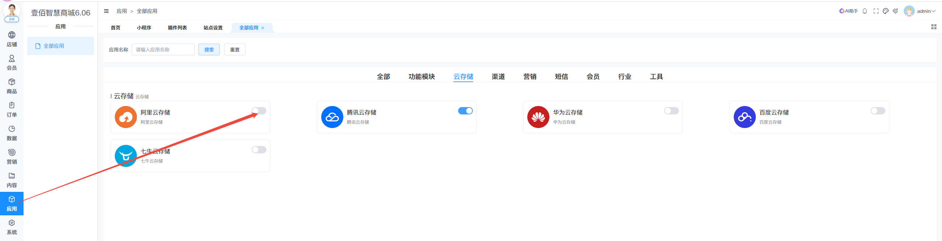Click the notification bell icon
Screen dimensions: 942x241
(x=865, y=11)
